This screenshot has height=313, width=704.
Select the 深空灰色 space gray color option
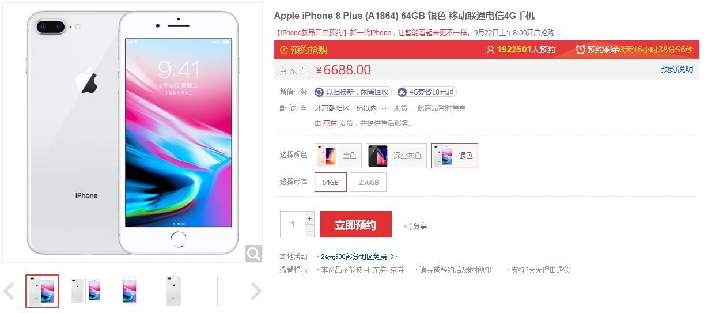396,156
